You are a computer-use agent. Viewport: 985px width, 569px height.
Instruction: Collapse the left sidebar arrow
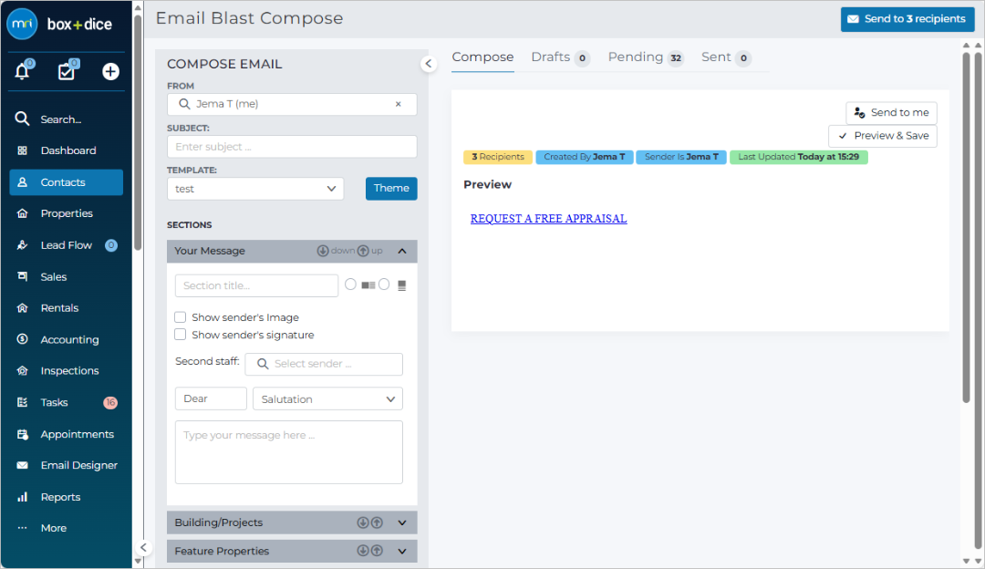click(x=143, y=547)
